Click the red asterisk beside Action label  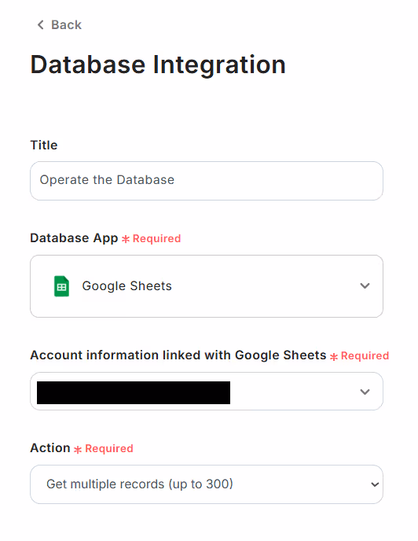78,449
